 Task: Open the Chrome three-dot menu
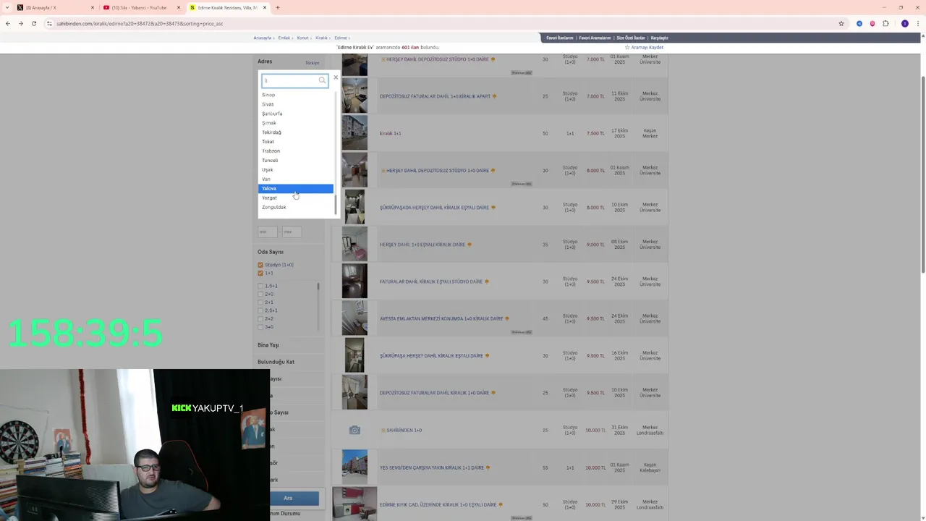(917, 23)
